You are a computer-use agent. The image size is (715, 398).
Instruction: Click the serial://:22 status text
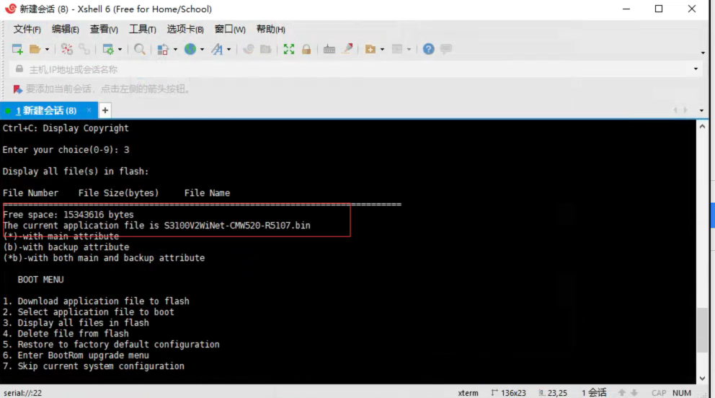[x=23, y=393]
